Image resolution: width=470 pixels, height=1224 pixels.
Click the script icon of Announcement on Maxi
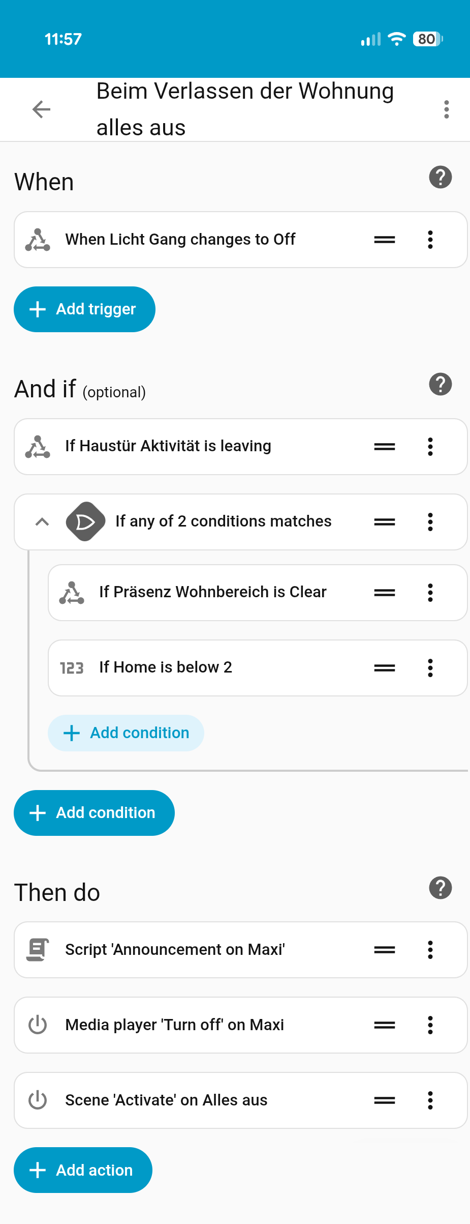(38, 950)
